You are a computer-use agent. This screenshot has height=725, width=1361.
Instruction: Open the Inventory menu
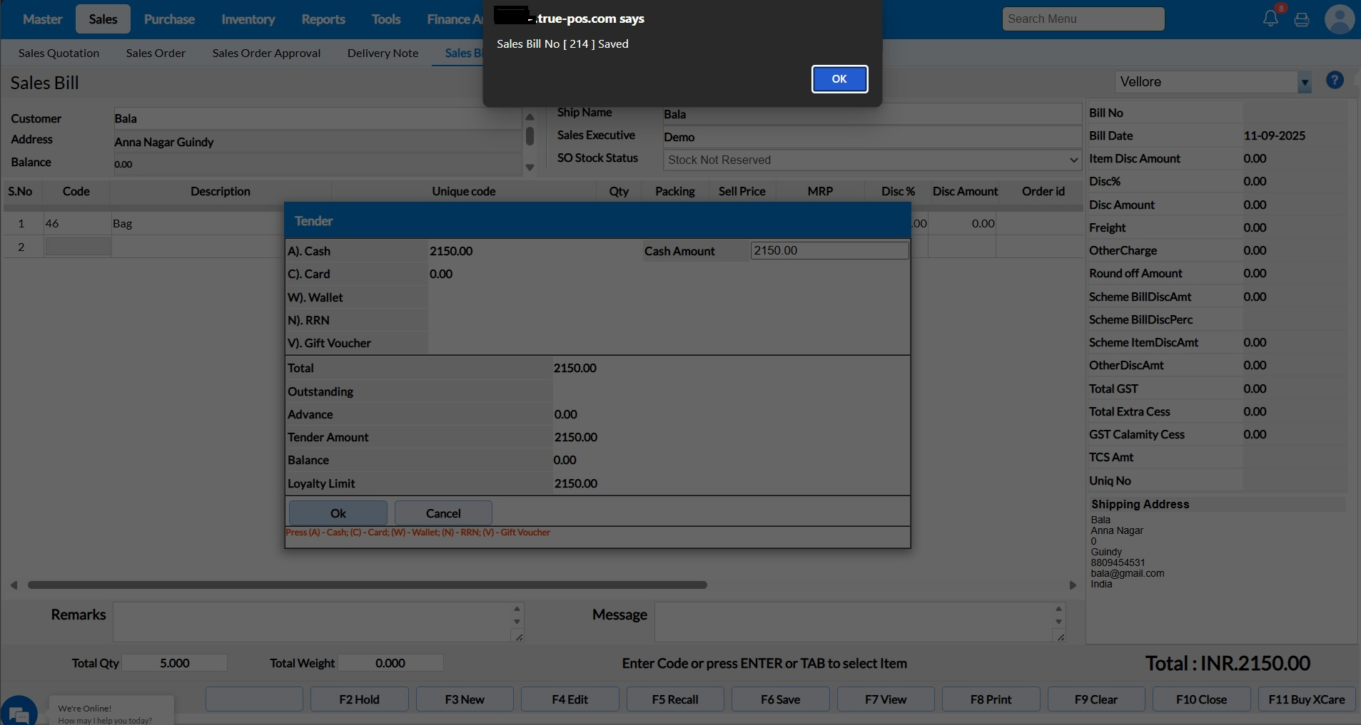coord(248,19)
